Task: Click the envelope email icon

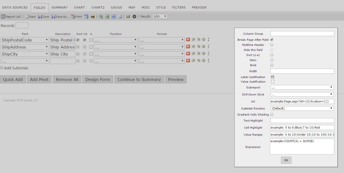Action: 128,17
